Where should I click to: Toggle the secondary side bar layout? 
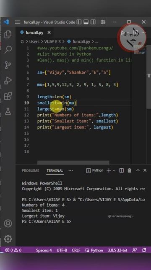93,22
